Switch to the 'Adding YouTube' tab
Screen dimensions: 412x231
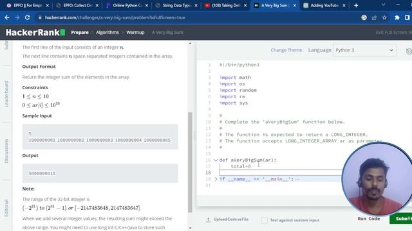coord(324,5)
